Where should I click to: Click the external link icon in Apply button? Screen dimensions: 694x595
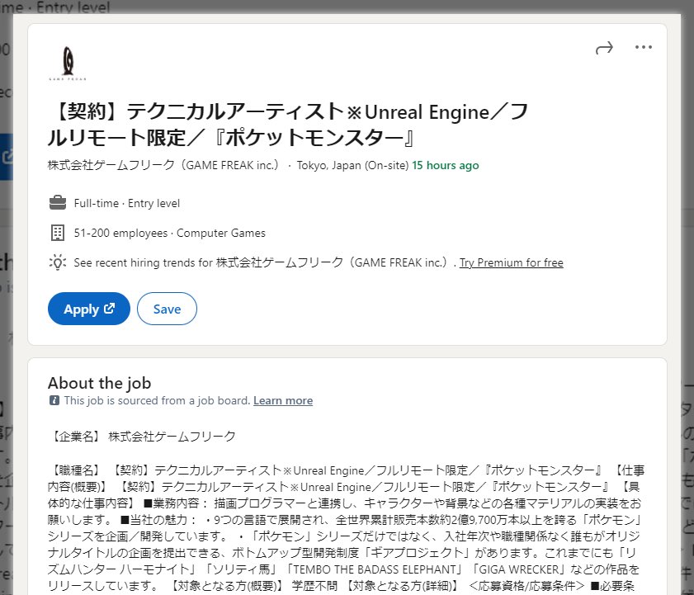coord(109,308)
